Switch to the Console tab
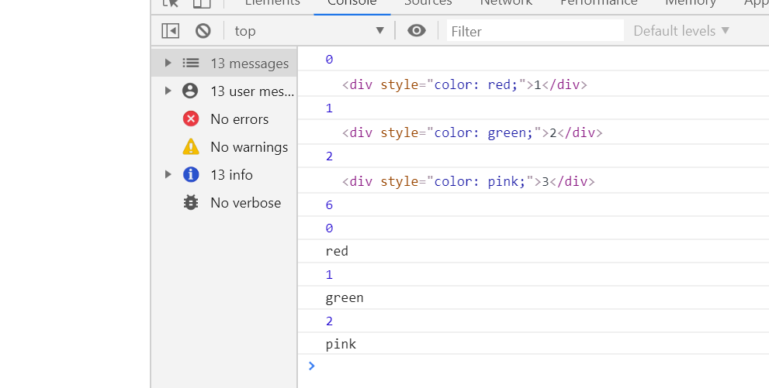Screen dimensions: 769x388 point(352,4)
